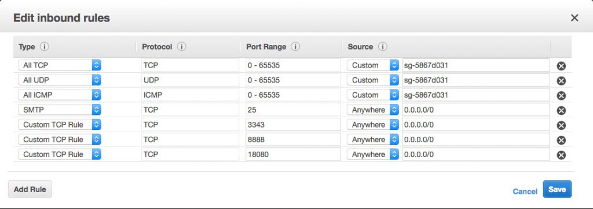Click the info icon next to Source
The width and height of the screenshot is (593, 209).
coord(383,47)
